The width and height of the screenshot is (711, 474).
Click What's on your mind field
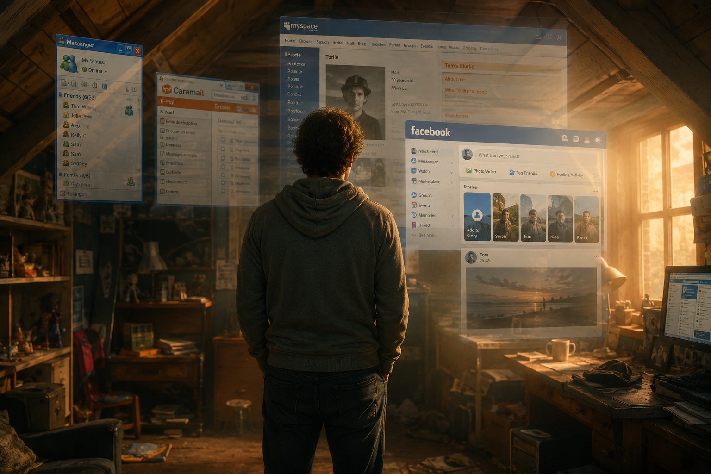tap(536, 157)
